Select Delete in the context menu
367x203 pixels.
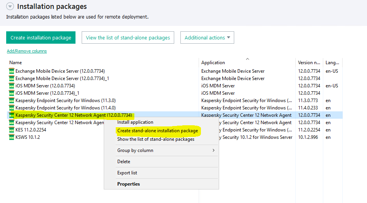[x=124, y=162]
